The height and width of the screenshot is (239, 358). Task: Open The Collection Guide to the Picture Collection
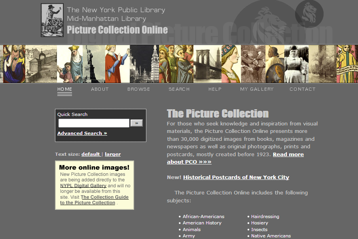coord(94,200)
